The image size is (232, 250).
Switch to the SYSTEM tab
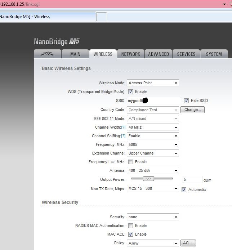coord(214,54)
